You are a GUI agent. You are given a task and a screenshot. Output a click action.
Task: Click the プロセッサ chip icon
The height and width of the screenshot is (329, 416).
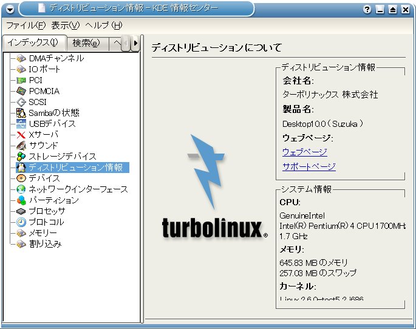pos(21,211)
